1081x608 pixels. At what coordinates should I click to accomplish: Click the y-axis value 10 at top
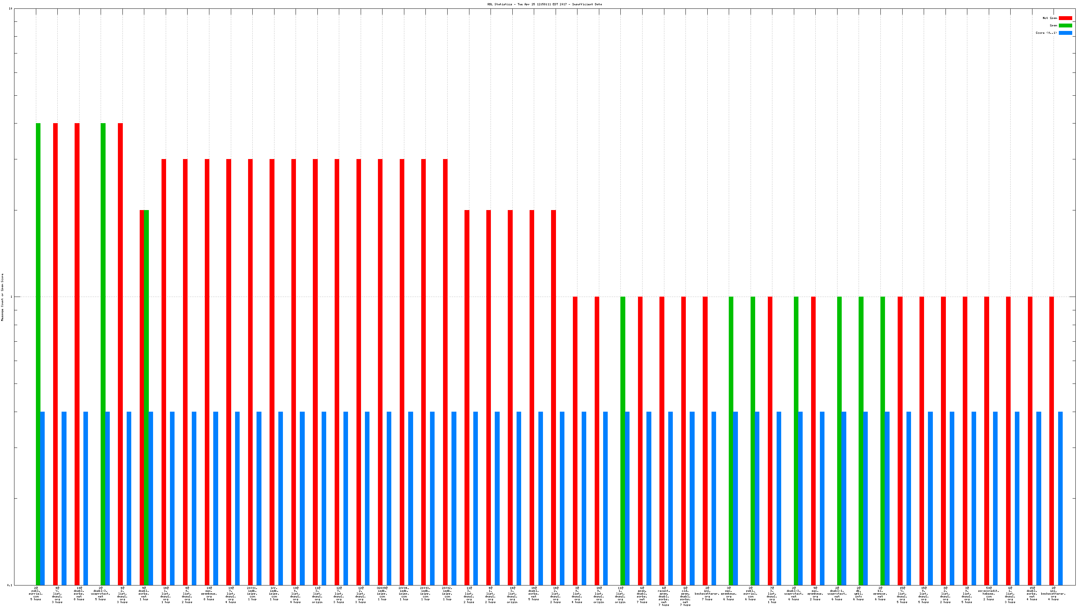point(11,8)
